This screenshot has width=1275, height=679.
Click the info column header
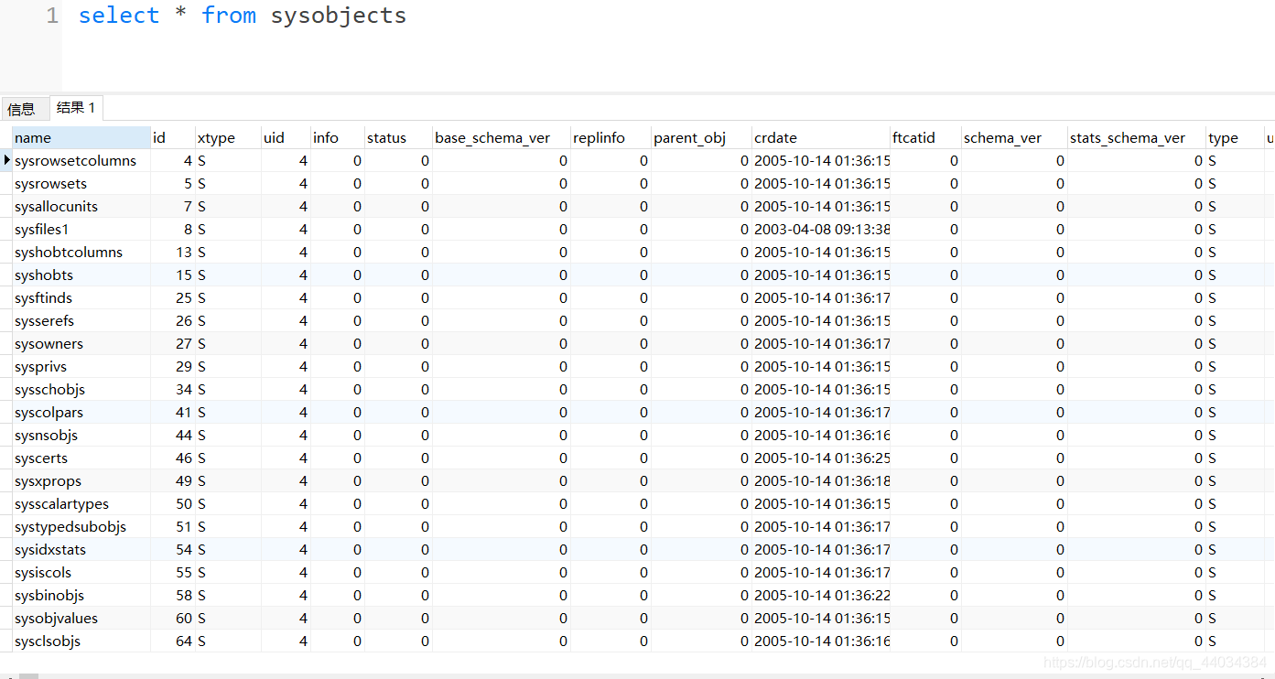point(338,137)
